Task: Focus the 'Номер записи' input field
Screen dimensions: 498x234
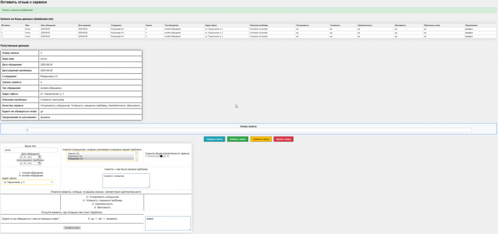Action: 249,130
